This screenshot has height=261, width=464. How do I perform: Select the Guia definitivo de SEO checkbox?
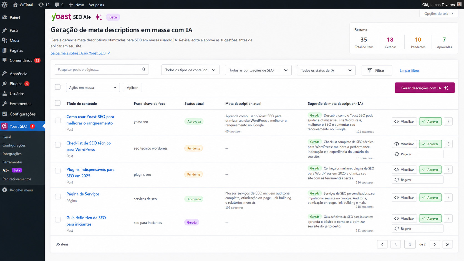point(58,220)
